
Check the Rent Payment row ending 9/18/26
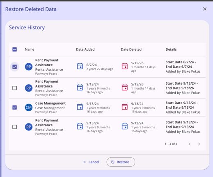click(x=15, y=88)
